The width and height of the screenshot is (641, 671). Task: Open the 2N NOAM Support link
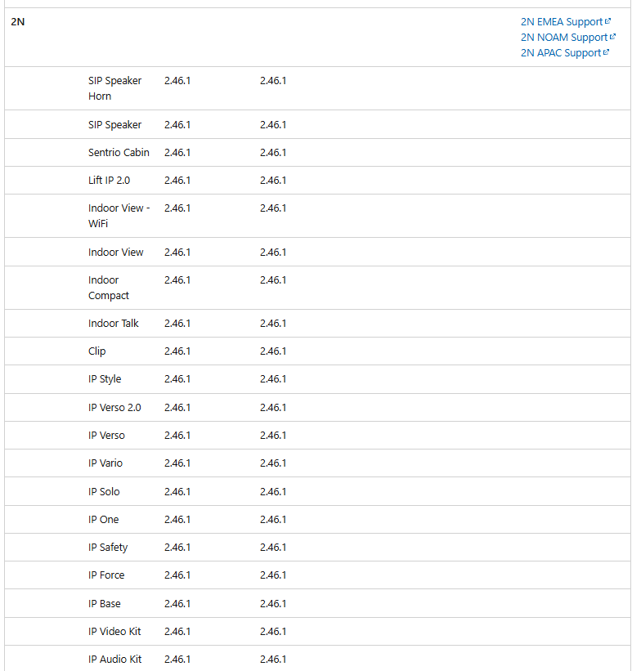pos(563,38)
